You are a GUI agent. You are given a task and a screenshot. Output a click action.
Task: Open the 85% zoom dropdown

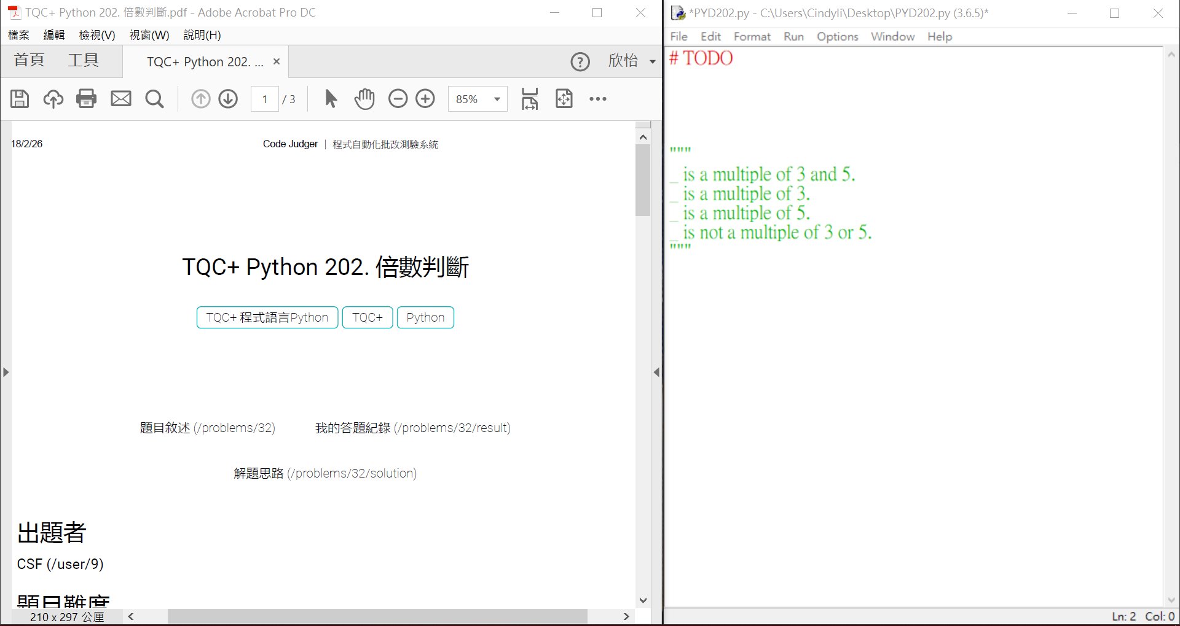point(497,99)
